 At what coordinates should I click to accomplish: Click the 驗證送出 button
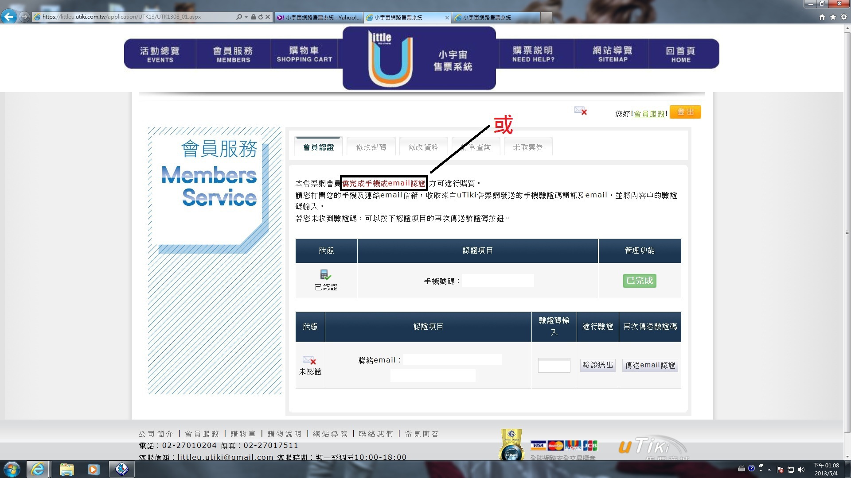pos(597,365)
